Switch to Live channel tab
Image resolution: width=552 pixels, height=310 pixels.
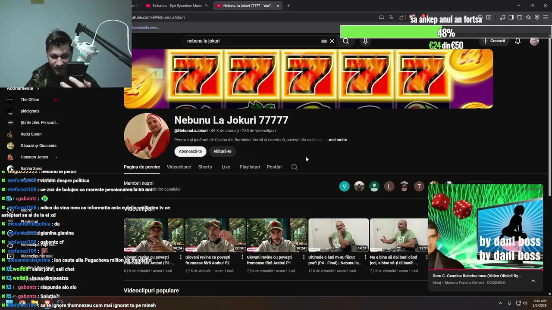coord(226,167)
